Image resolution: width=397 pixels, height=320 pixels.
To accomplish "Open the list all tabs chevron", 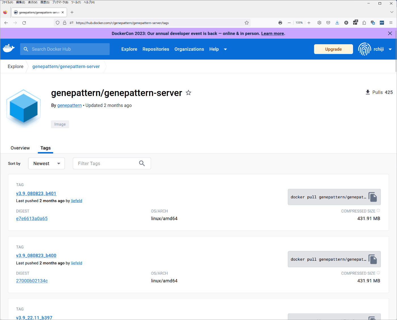I will pyautogui.click(x=392, y=12).
